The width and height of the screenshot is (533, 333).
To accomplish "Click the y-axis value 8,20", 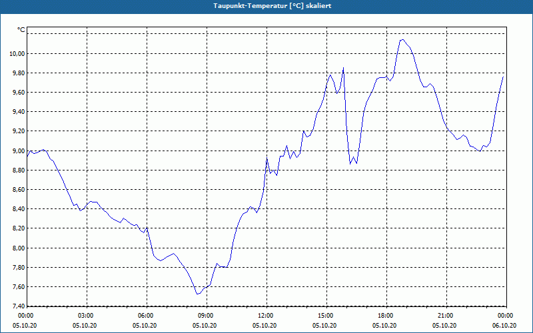I will [19, 228].
